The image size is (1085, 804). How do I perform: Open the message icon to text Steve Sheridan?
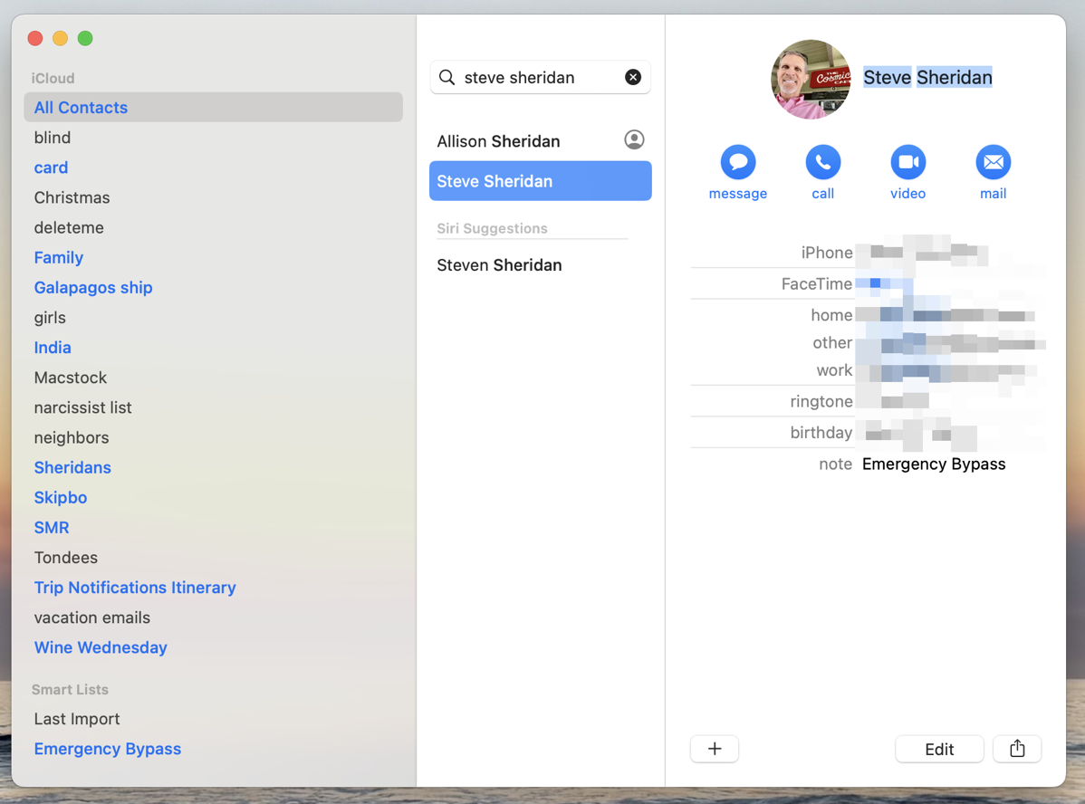737,163
